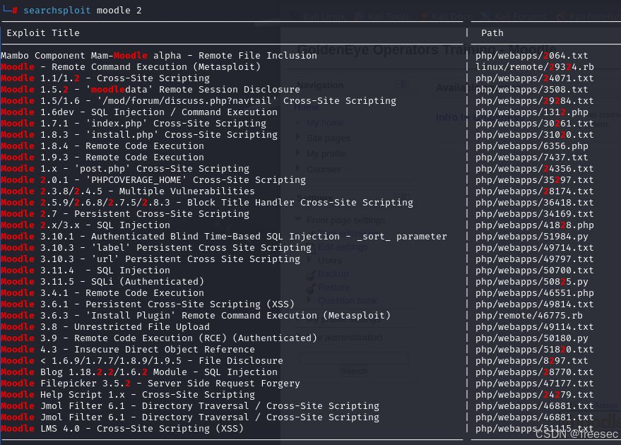621x445 pixels.
Task: Select 'Moodle - Remote Command Execution (Metasploit)' title
Action: (131, 67)
